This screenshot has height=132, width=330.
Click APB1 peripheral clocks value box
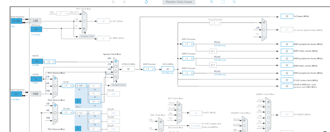287,44
